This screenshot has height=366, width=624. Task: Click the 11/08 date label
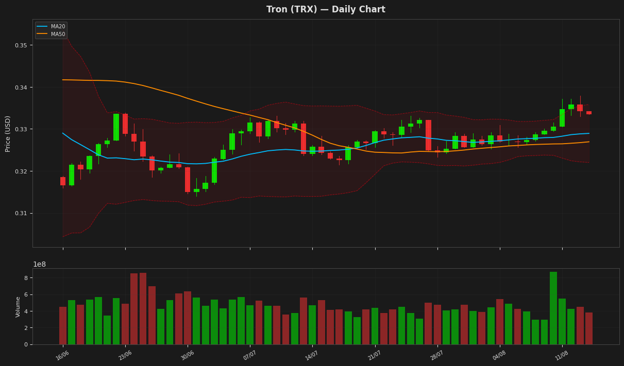tap(562, 355)
